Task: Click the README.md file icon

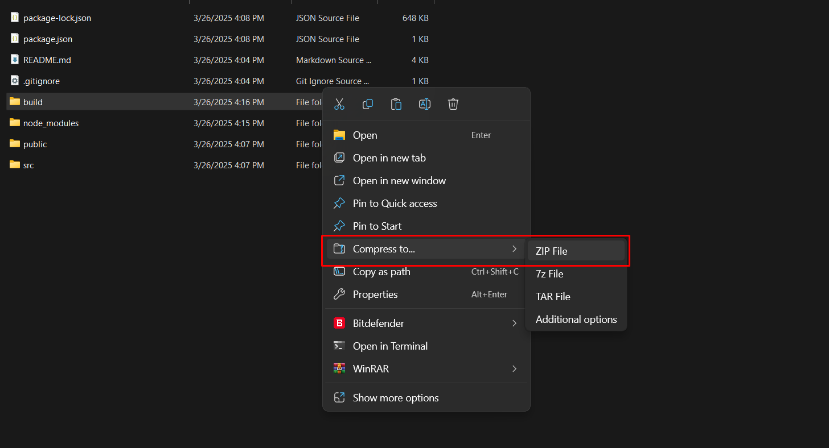Action: click(x=15, y=60)
